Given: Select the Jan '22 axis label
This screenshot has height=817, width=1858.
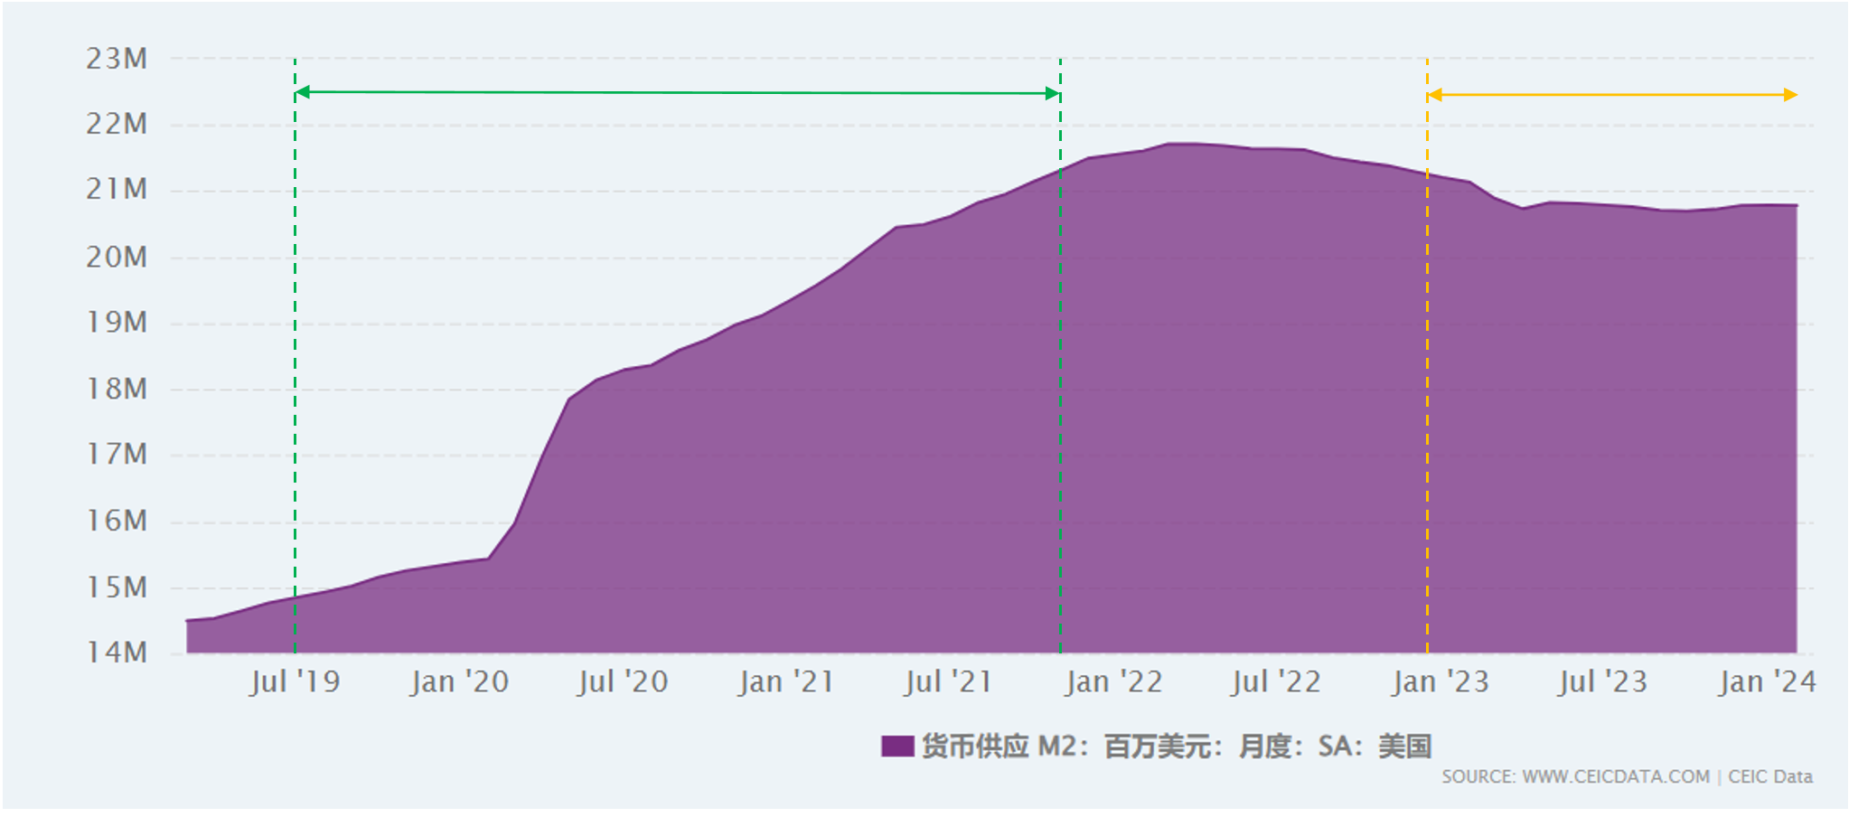Looking at the screenshot, I should point(1112,681).
